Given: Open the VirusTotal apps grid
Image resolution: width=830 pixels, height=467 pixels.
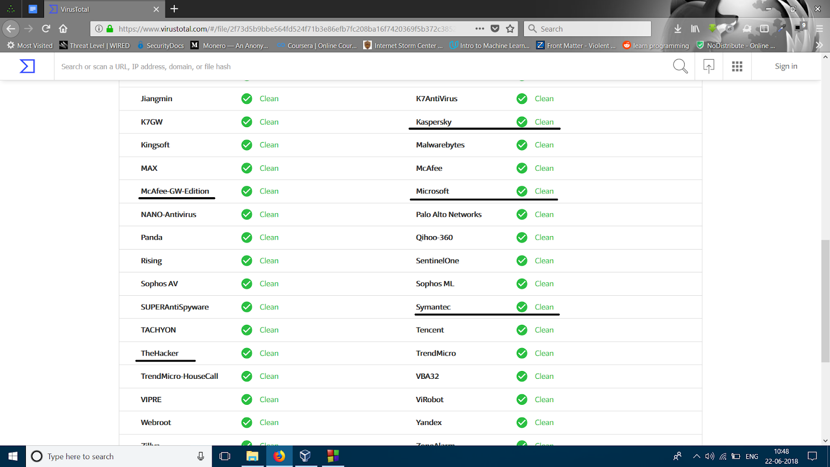Looking at the screenshot, I should [737, 66].
